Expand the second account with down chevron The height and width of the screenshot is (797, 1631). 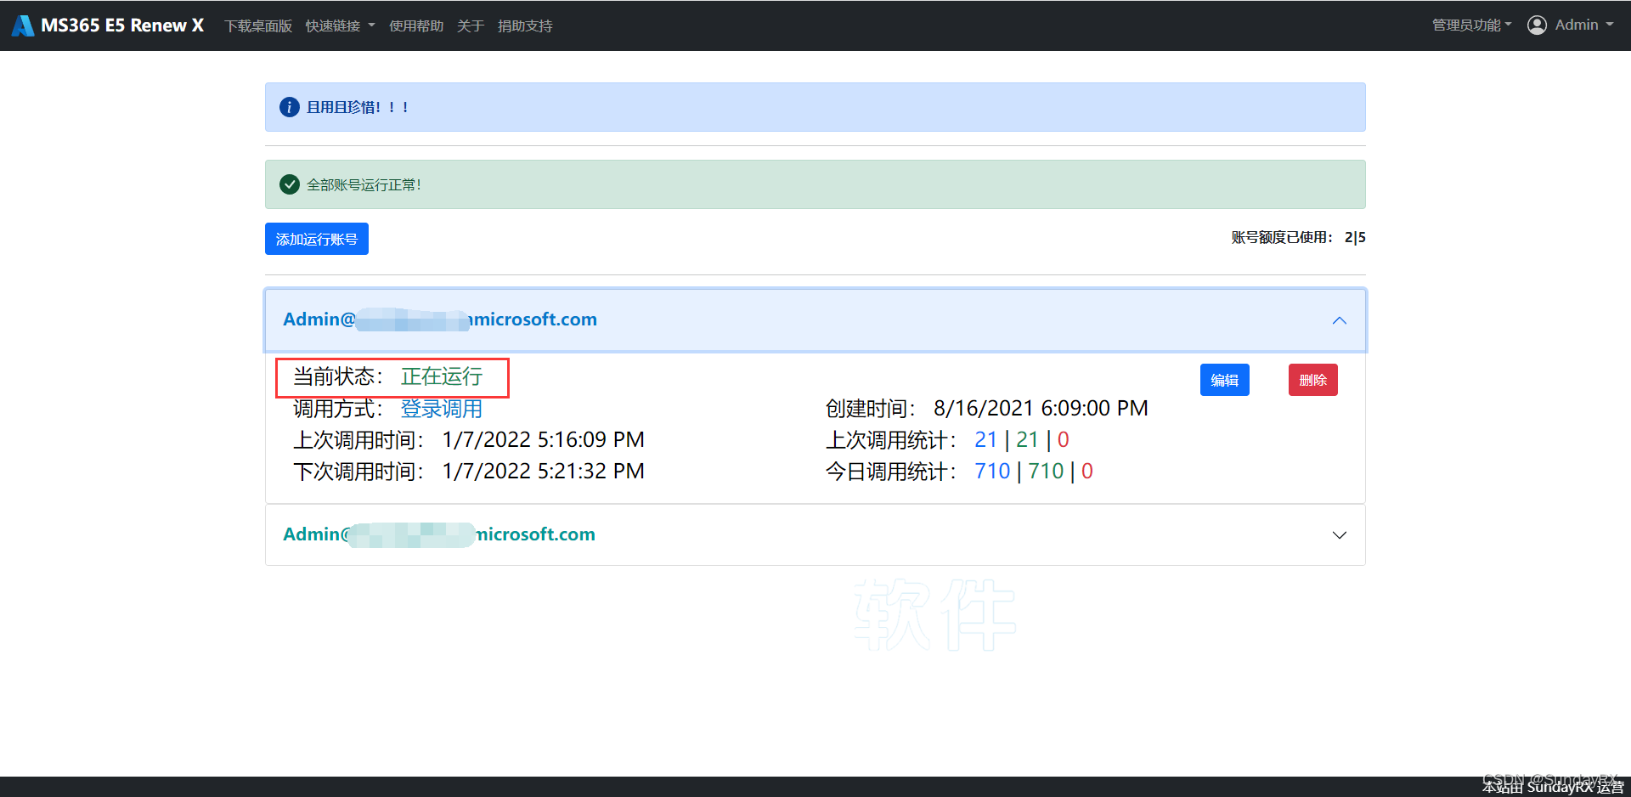tap(1339, 535)
